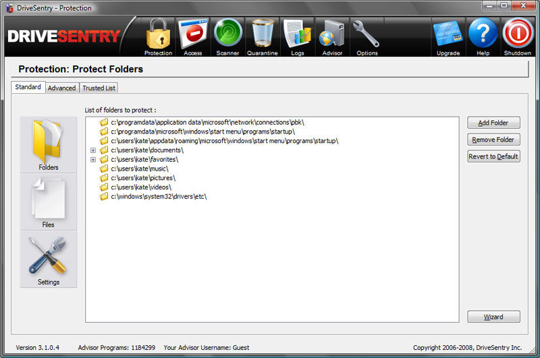Image resolution: width=540 pixels, height=358 pixels.
Task: Expand the c:\users\kate\documents\ tree node
Action: tap(93, 150)
